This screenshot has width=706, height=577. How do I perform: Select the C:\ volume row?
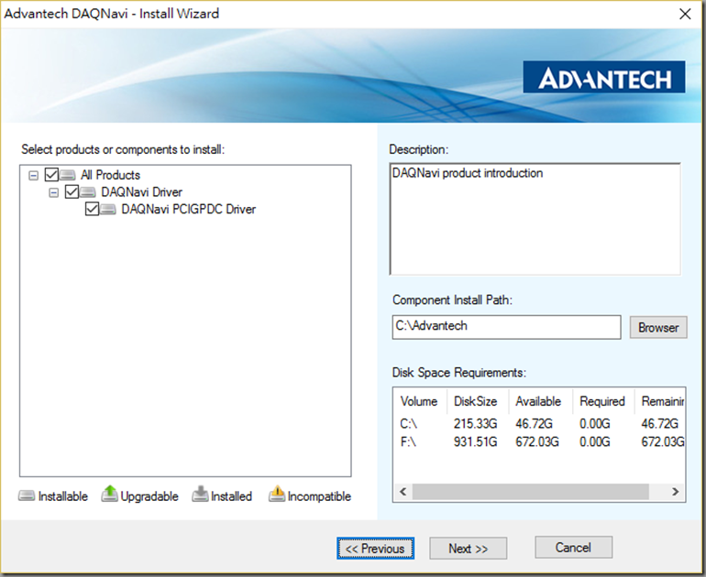tap(539, 424)
